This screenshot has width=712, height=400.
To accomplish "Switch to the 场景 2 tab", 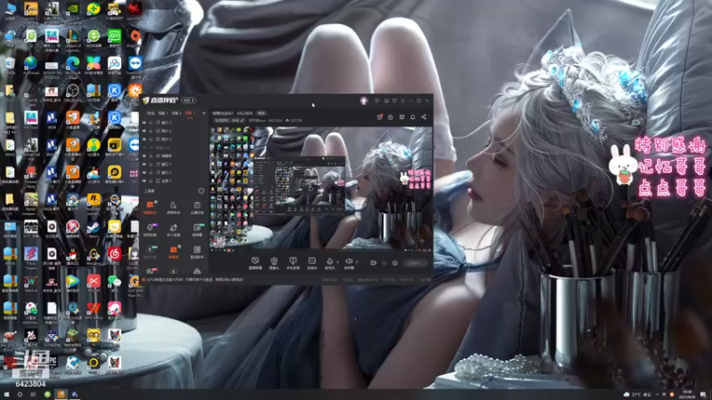I will tap(176, 113).
